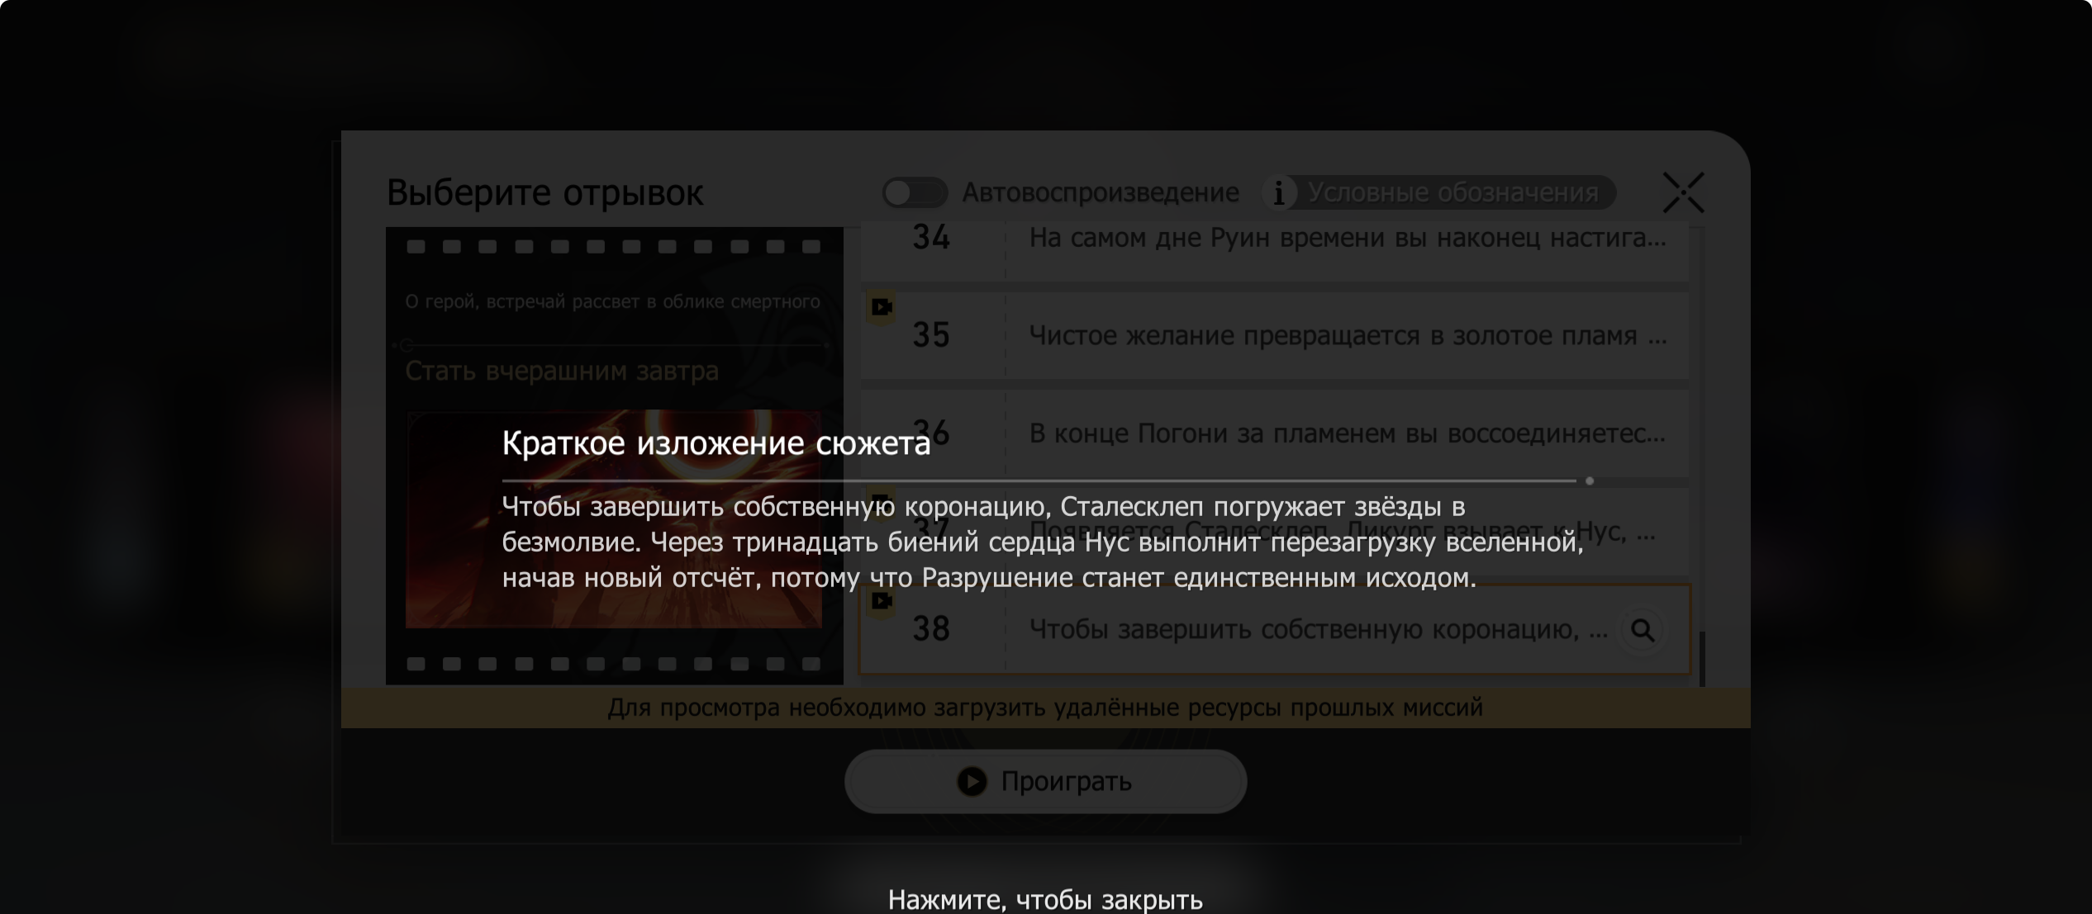Click the divider dot under Краткое изложение сюжета

(x=1589, y=481)
